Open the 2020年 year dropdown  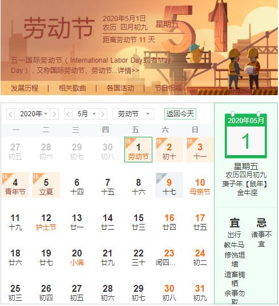(x=33, y=114)
